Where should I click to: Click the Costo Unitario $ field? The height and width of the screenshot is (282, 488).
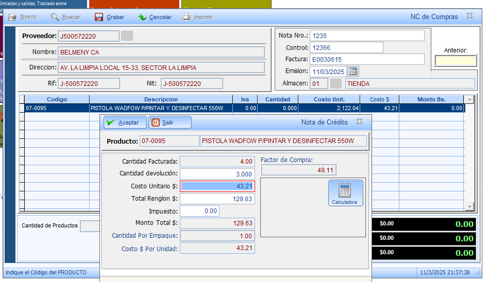pyautogui.click(x=217, y=186)
